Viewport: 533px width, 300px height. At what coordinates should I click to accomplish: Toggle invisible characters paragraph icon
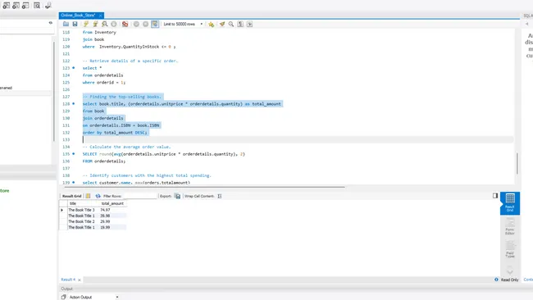(x=240, y=24)
